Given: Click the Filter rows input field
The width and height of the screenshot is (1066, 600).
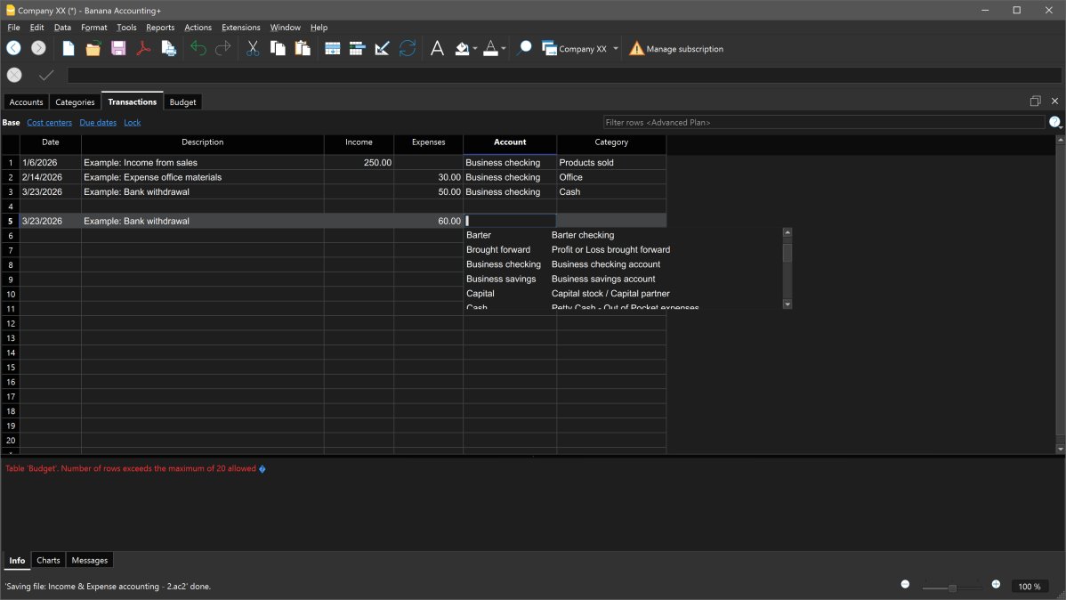Looking at the screenshot, I should (823, 123).
